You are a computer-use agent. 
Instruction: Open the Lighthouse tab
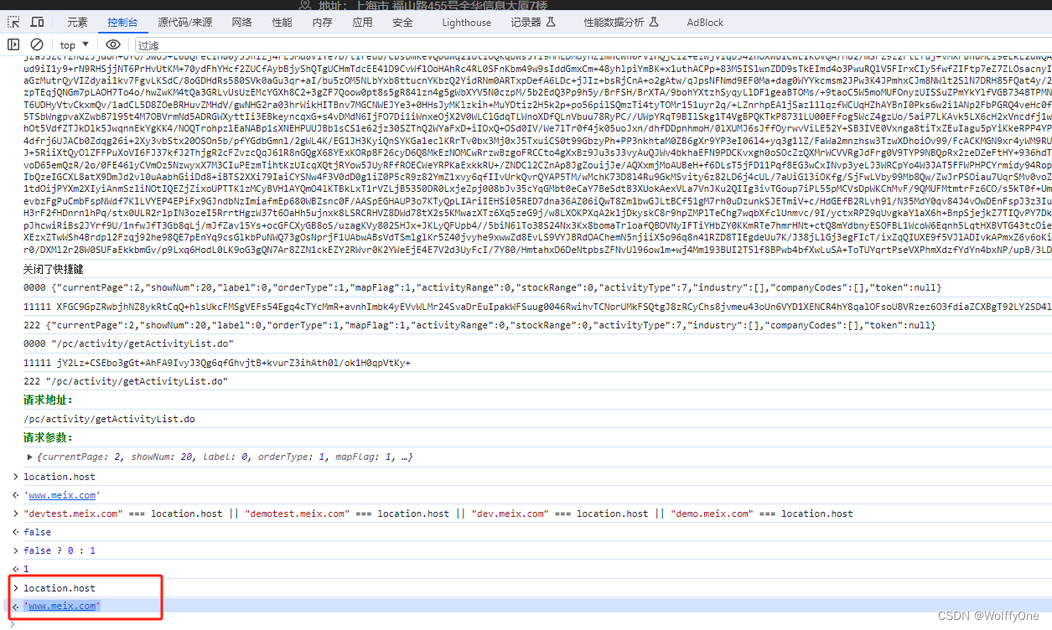(467, 23)
